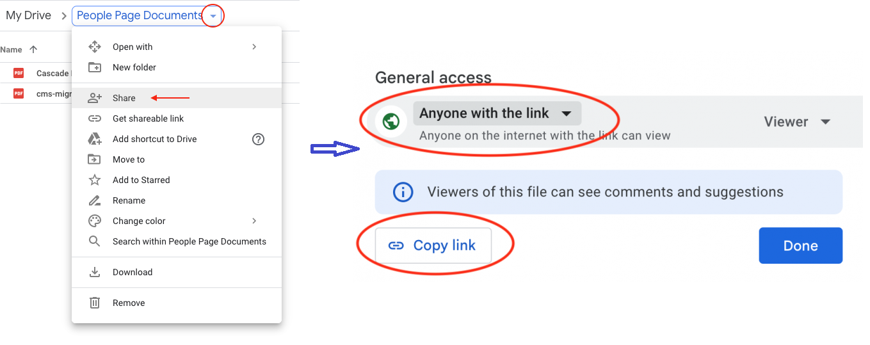Screen dimensions: 870x345
Task: Click the Move to folder-arrow icon
Action: point(94,159)
